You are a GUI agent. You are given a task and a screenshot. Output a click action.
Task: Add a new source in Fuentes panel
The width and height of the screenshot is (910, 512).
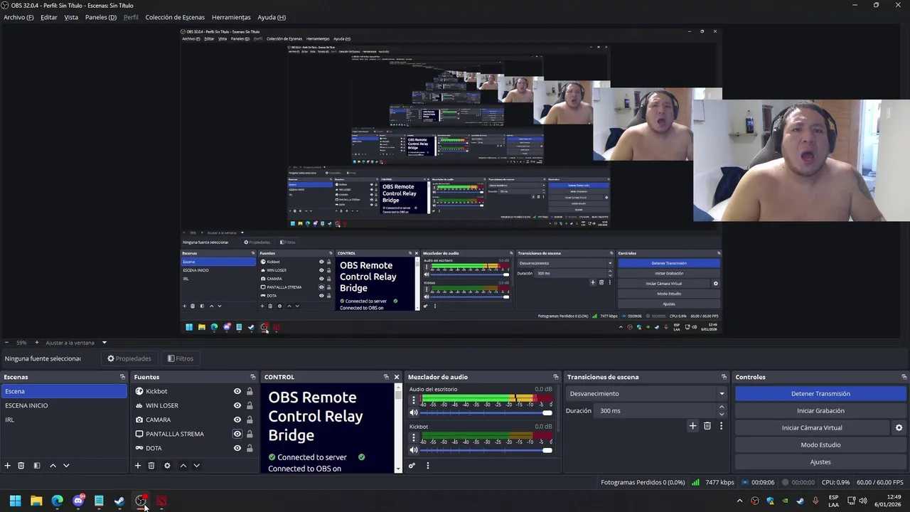(x=138, y=466)
